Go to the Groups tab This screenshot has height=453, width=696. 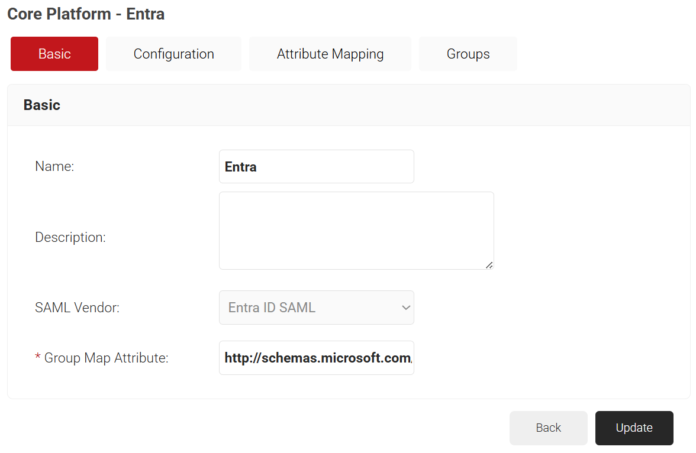[x=468, y=54]
